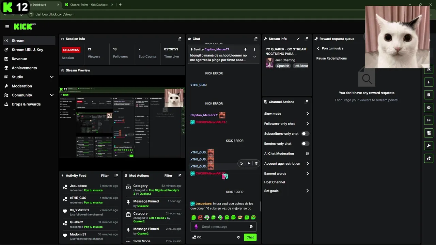Screen dimensions: 436x245
Task: Open the Activity Feed Filter
Action: 105,176
